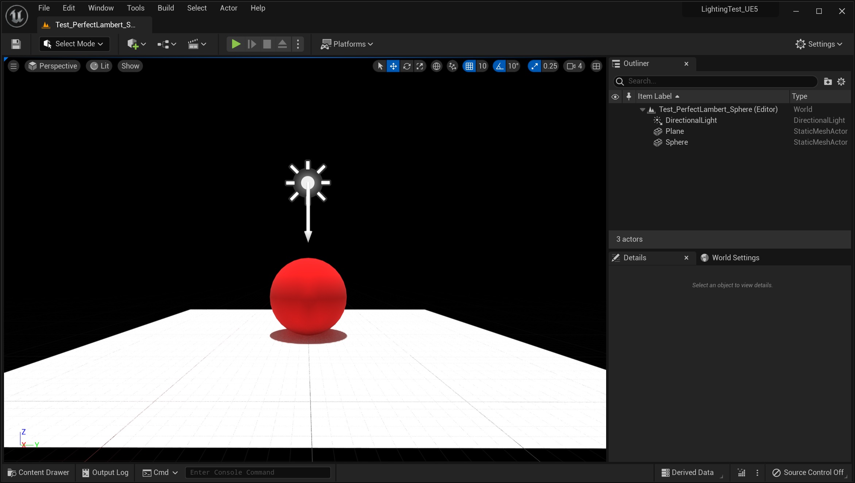The height and width of the screenshot is (483, 855).
Task: Toggle rotation angle snapping
Action: (499, 66)
